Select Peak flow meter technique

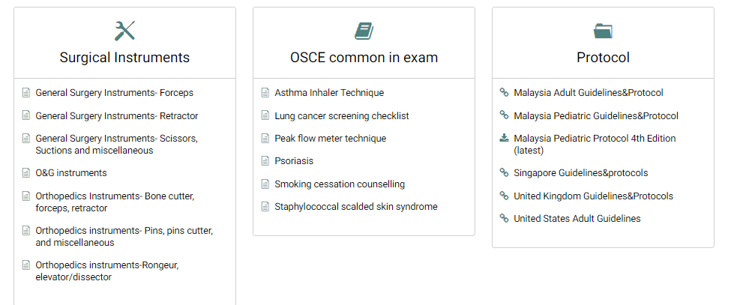(331, 139)
